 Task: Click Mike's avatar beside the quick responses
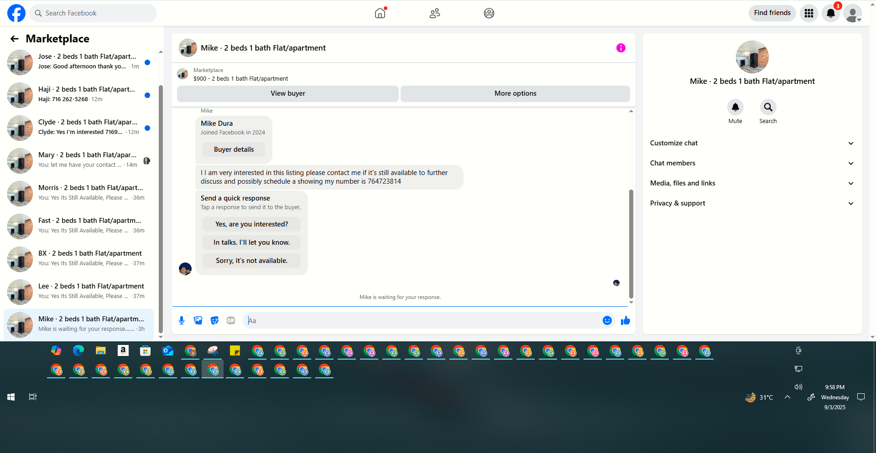tap(185, 269)
